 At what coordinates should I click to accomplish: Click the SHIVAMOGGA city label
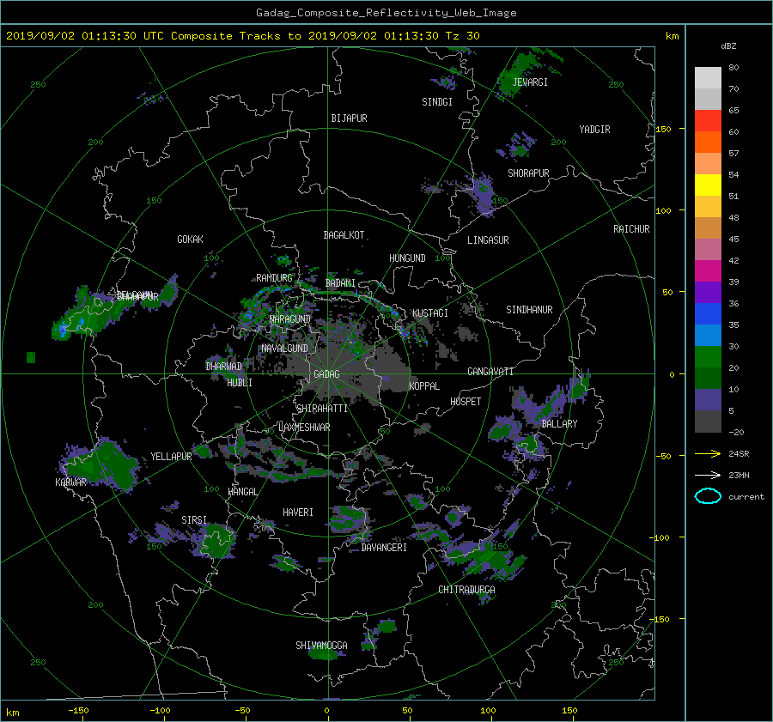[x=321, y=645]
